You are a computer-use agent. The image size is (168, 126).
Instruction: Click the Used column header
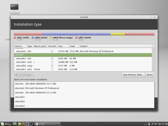click(74, 46)
